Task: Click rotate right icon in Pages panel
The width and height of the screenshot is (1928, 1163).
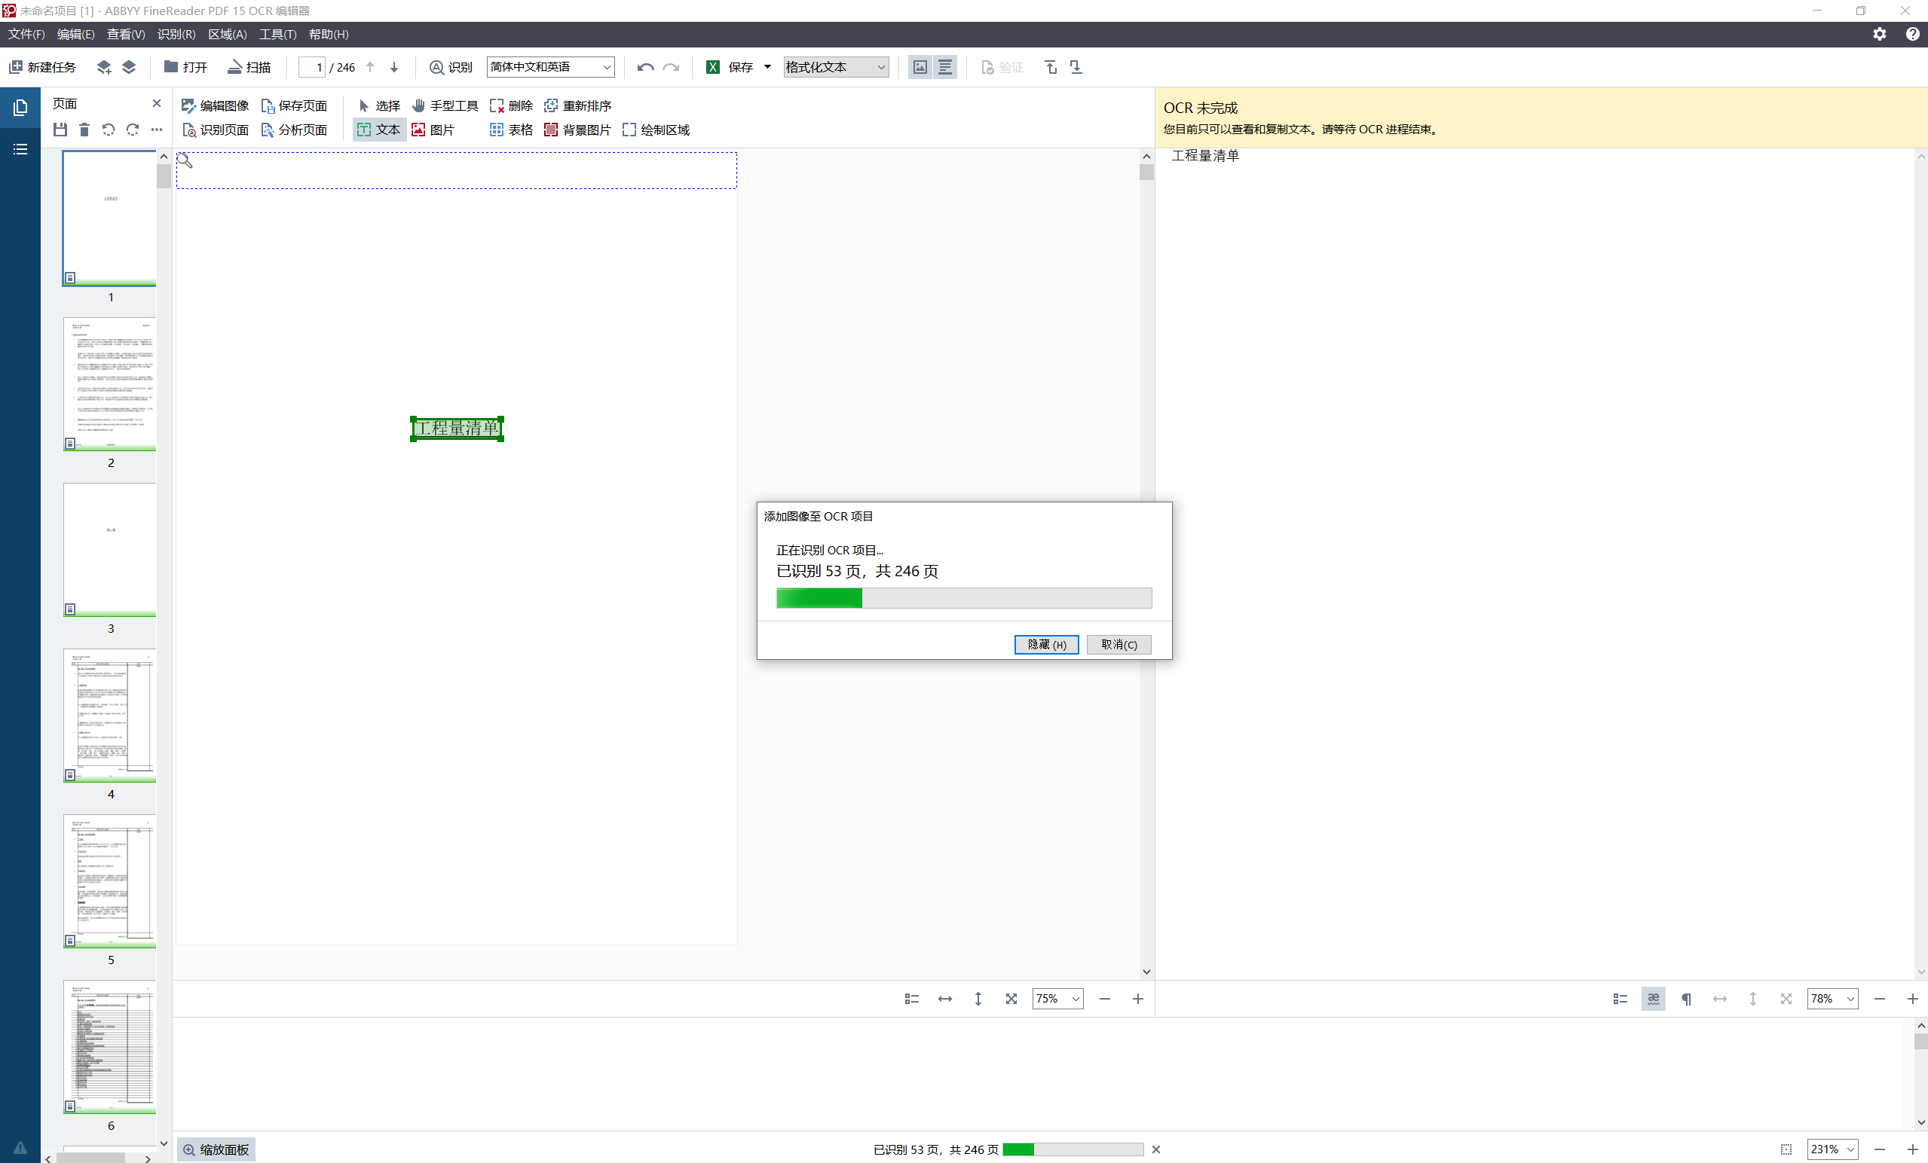Action: tap(133, 130)
